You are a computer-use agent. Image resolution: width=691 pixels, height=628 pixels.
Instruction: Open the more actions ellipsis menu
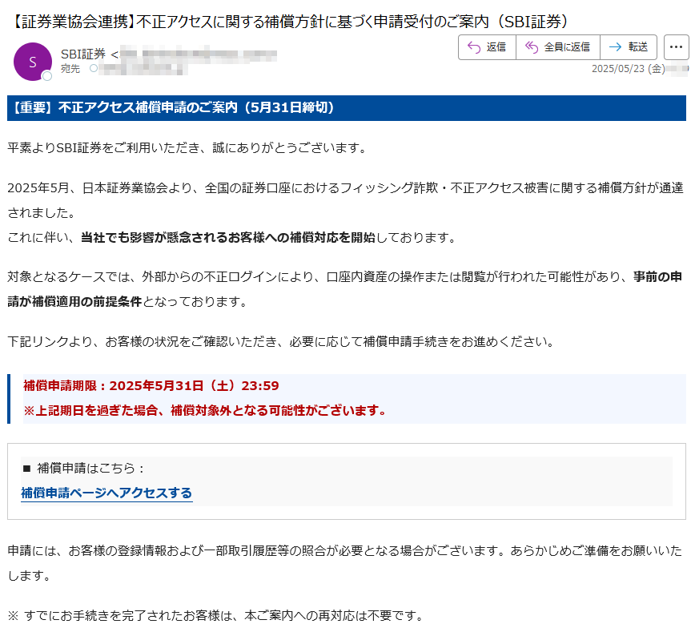676,47
